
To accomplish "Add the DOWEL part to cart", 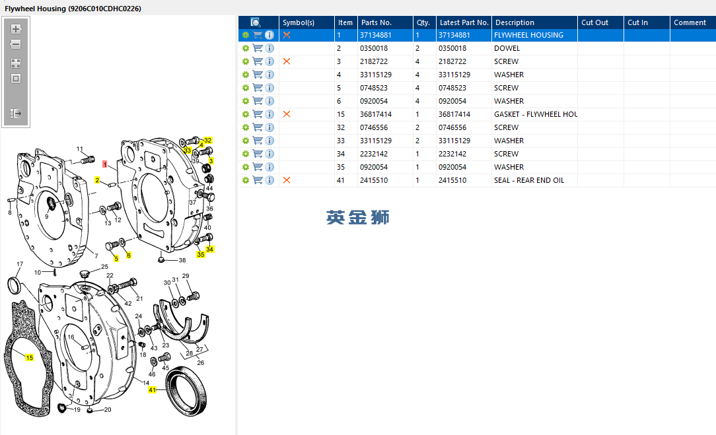I will 258,48.
